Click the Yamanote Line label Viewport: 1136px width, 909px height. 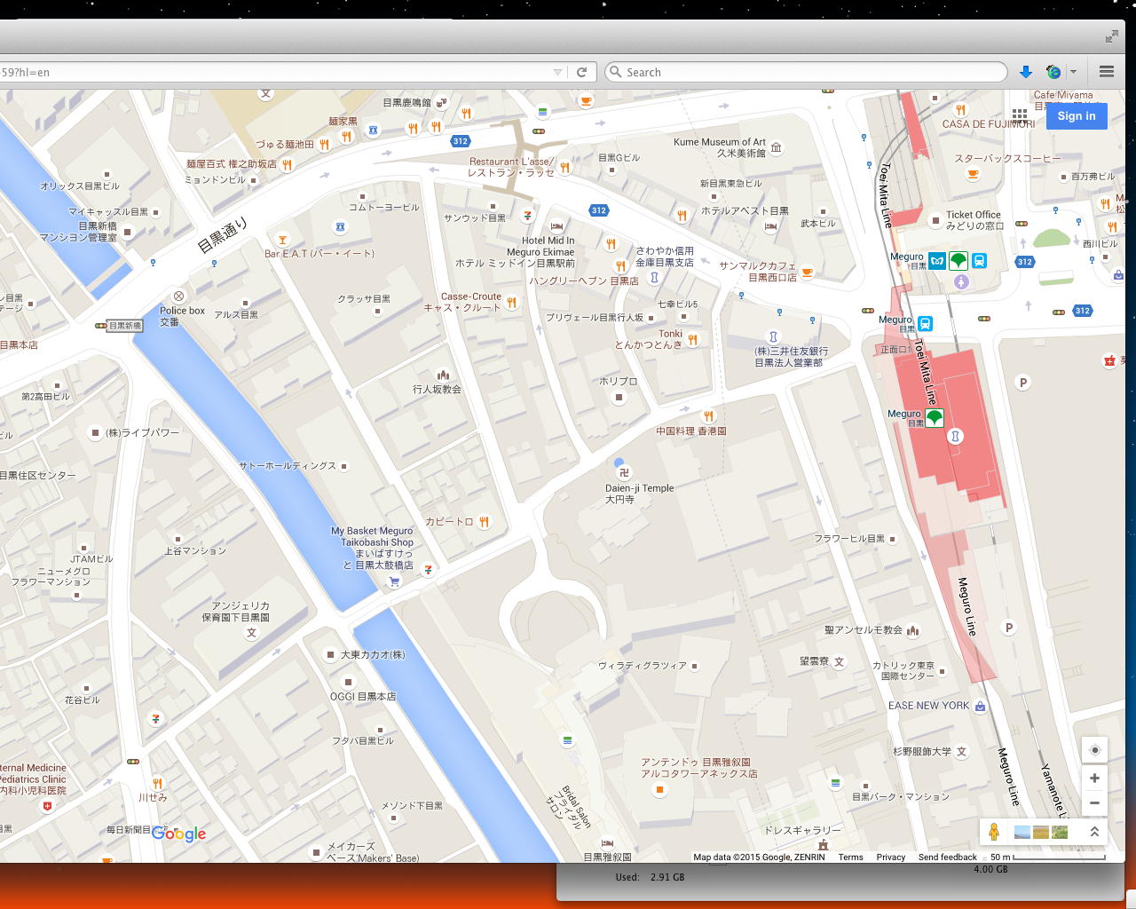click(x=1054, y=789)
